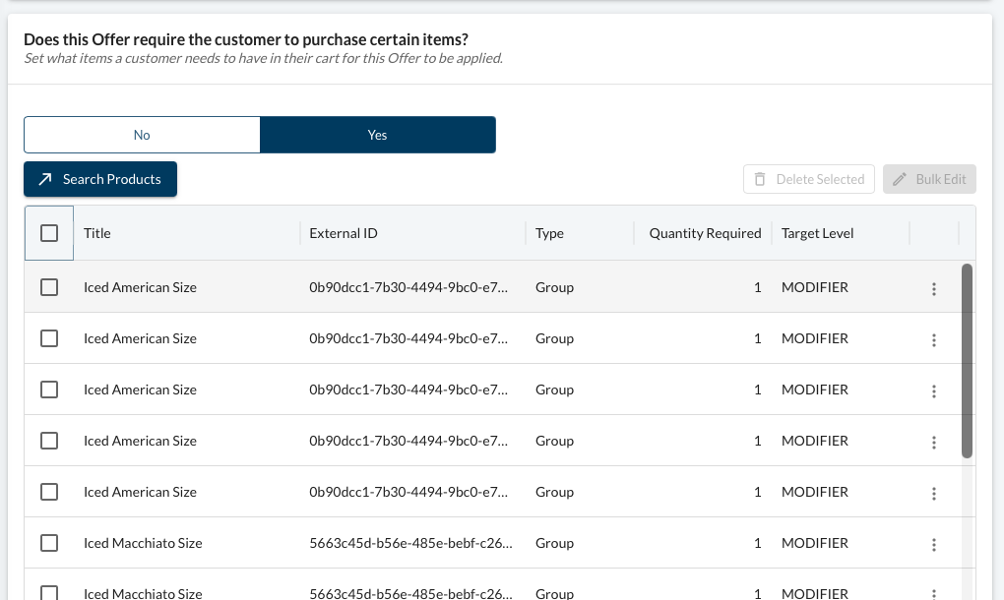
Task: Open the Search Products dialog
Action: pyautogui.click(x=100, y=179)
